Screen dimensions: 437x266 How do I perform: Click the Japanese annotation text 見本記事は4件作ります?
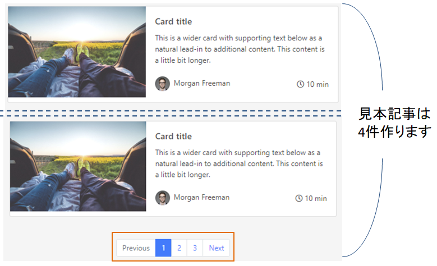tap(394, 123)
